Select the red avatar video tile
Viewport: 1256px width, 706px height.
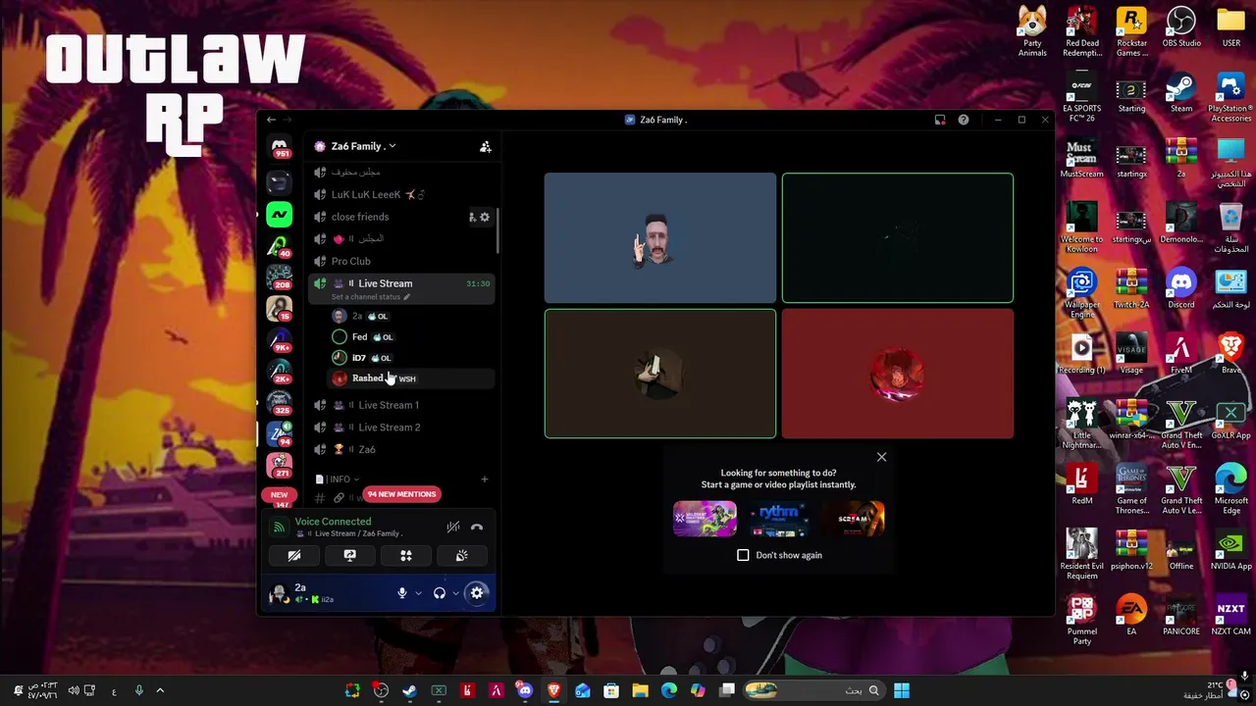pyautogui.click(x=898, y=374)
